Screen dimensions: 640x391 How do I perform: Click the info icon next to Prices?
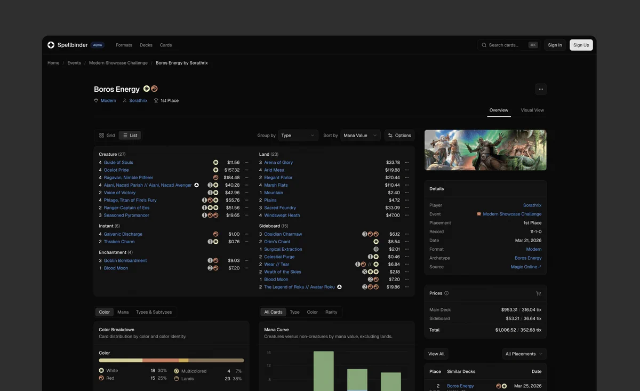tap(446, 293)
